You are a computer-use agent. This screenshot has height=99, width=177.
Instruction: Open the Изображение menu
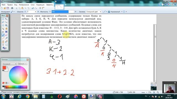tap(24, 5)
